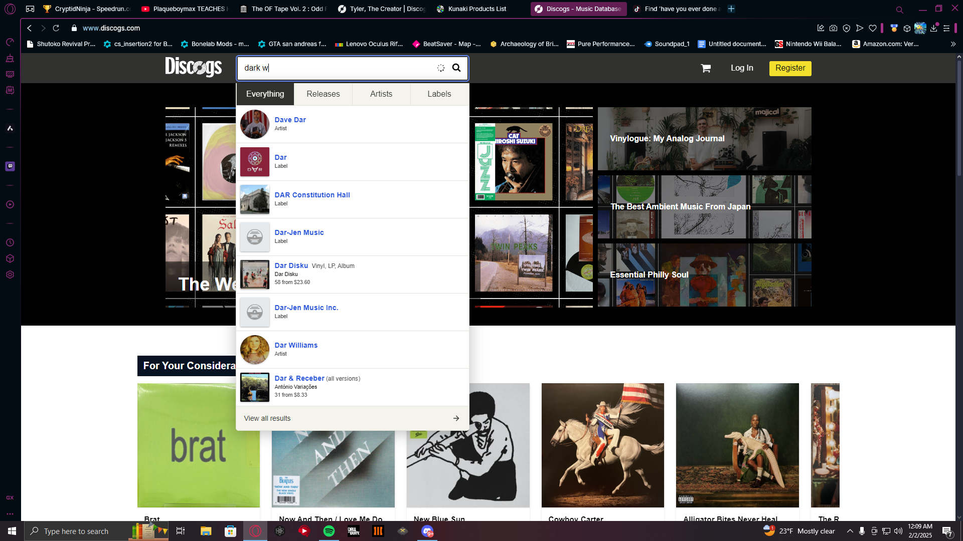Open the shopping cart icon

click(x=706, y=68)
